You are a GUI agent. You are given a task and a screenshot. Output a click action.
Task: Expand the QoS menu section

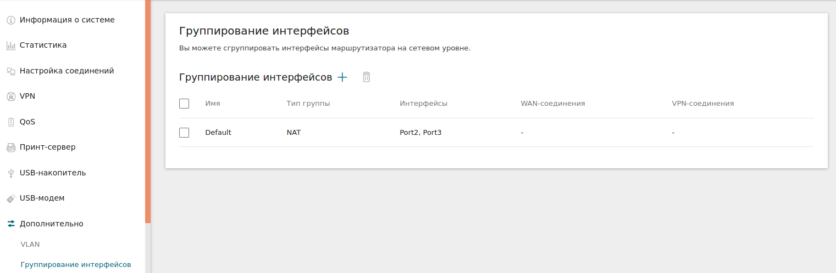point(27,122)
